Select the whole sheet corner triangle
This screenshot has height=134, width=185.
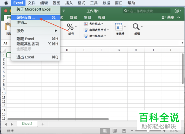pyautogui.click(x=4, y=50)
